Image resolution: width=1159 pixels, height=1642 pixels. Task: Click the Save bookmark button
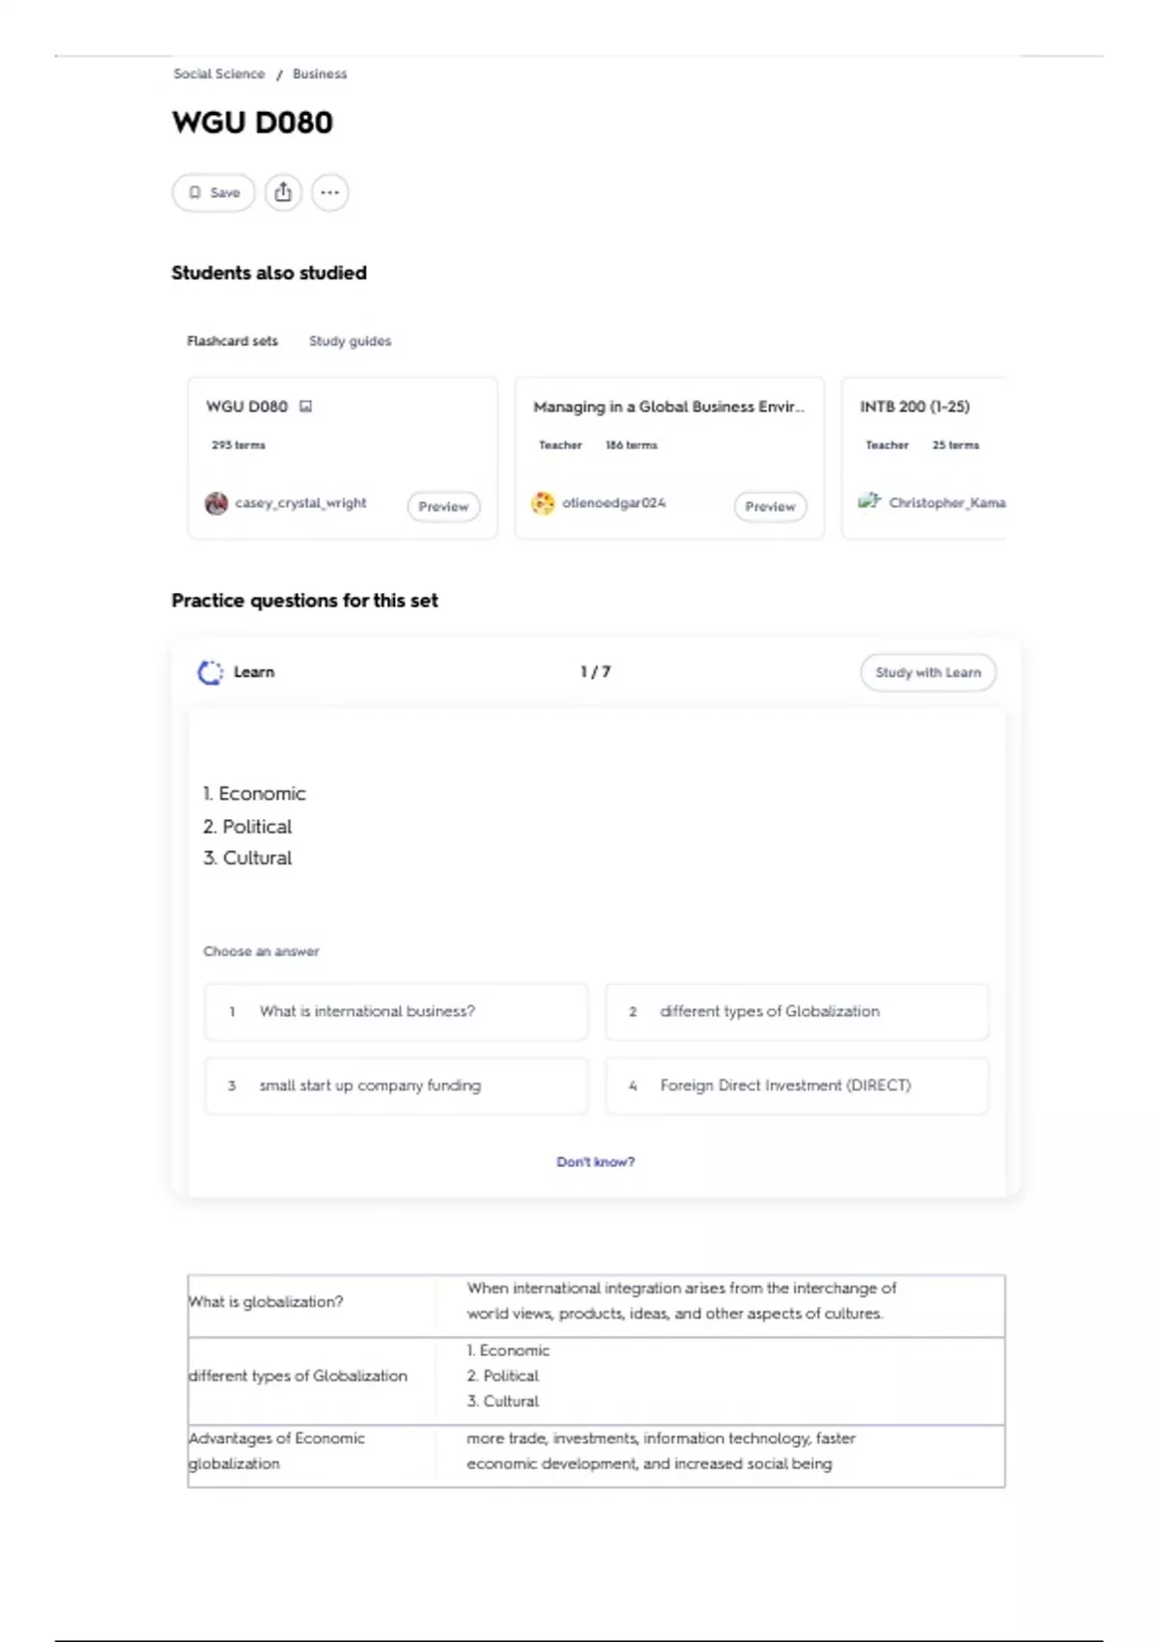213,192
